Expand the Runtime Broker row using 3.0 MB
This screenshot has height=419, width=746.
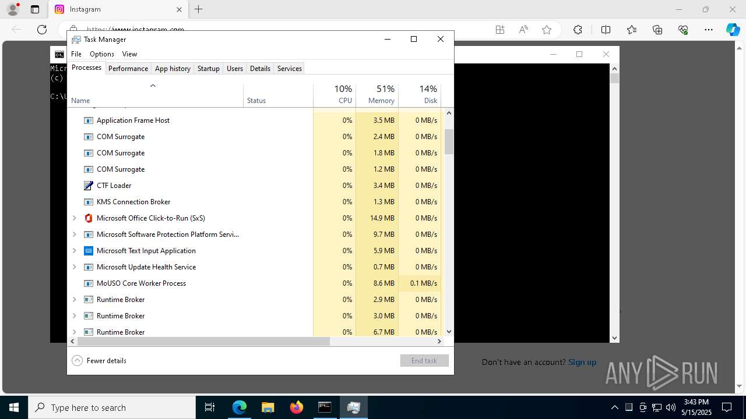[74, 316]
